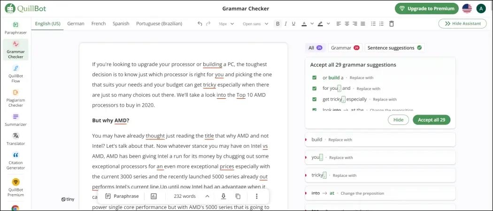
Task: Click the "But why AMD?" heading
Action: (111, 120)
